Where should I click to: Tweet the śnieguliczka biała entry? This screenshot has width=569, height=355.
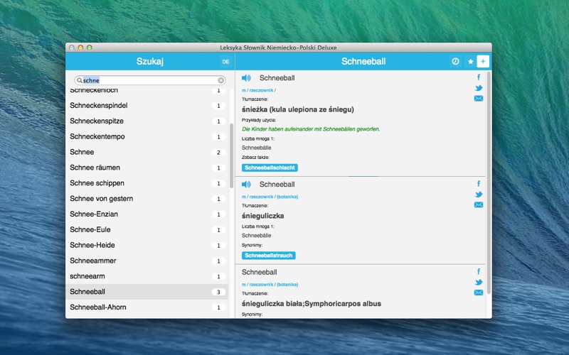tap(479, 282)
